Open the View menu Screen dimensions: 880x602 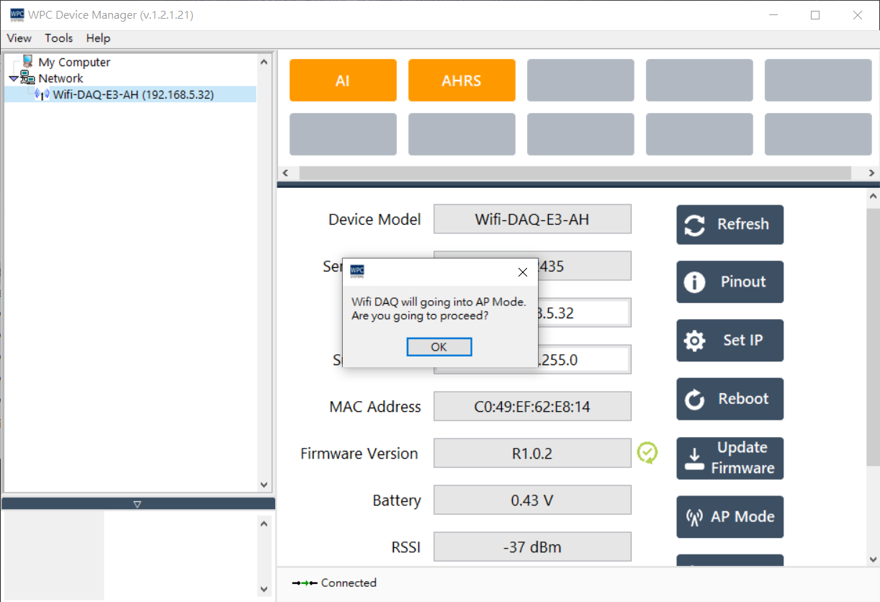19,38
